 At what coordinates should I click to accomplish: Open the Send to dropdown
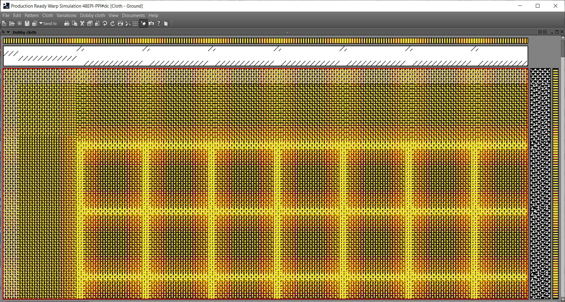click(48, 23)
